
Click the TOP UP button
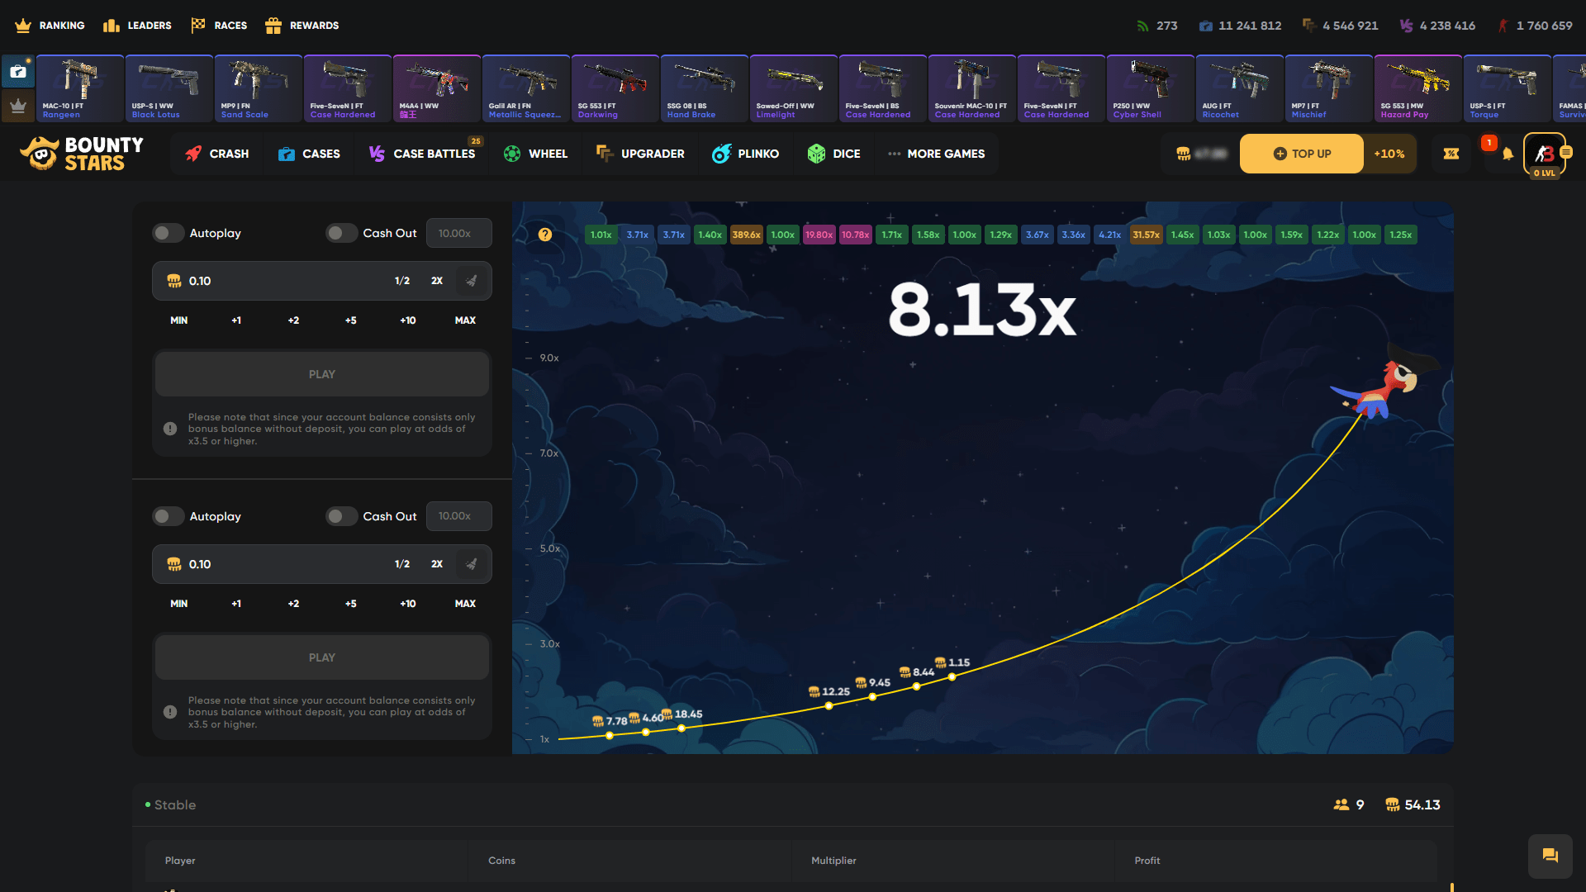(x=1301, y=154)
